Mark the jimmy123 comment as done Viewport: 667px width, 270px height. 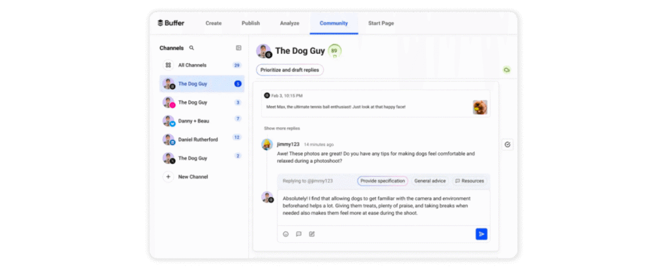click(x=507, y=145)
